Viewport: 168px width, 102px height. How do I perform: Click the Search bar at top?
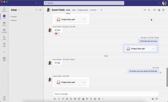(x=84, y=3)
